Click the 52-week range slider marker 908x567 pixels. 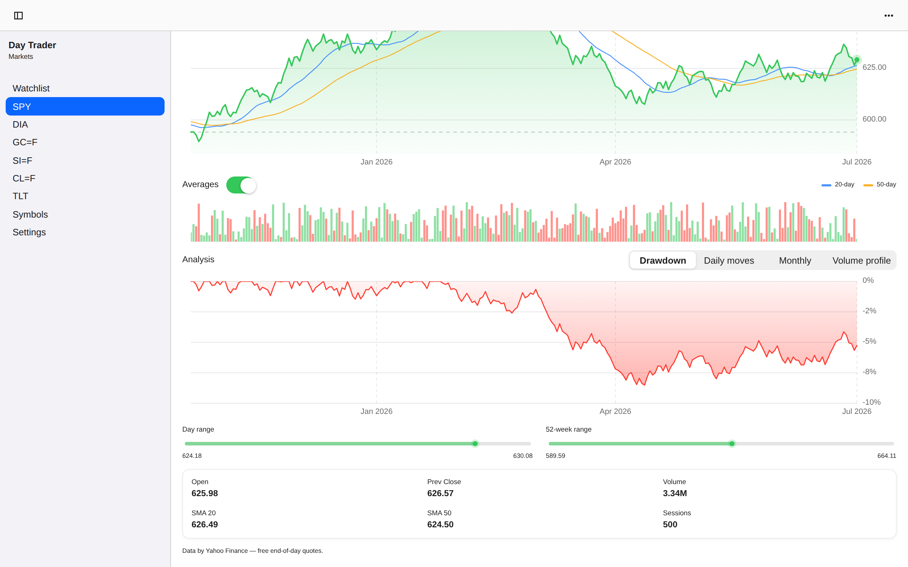732,444
